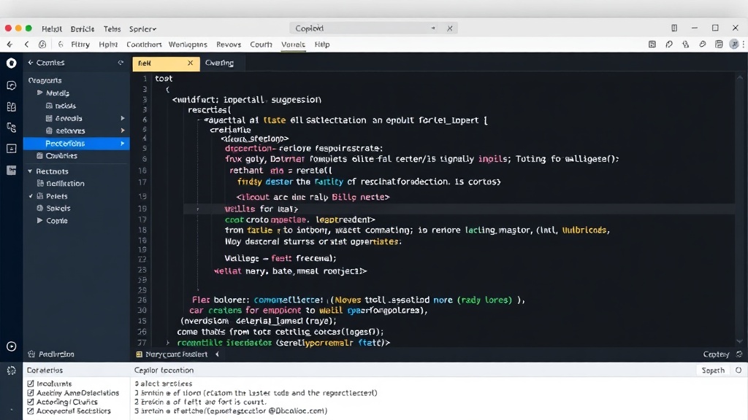
Task: Click the circular home icon in the toolbar
Action: (42, 44)
